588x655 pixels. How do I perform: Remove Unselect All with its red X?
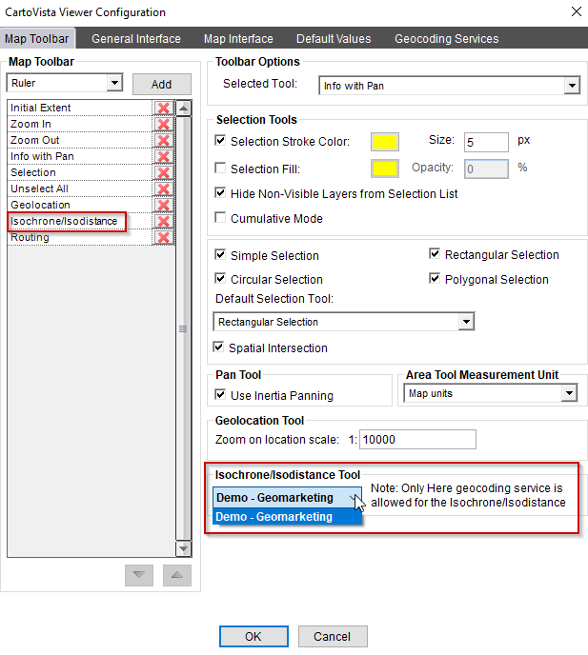(164, 189)
